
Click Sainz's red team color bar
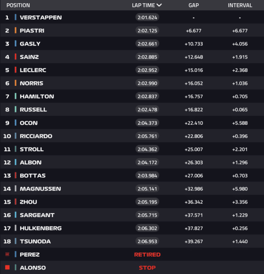tap(16, 57)
